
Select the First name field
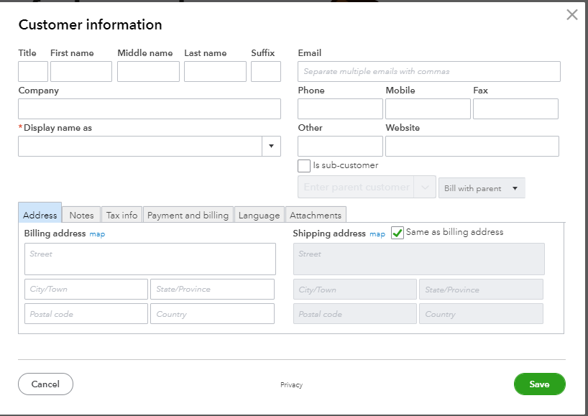click(x=81, y=72)
